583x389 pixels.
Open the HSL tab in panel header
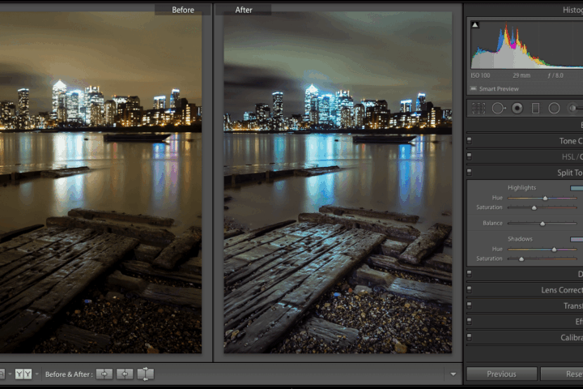568,157
